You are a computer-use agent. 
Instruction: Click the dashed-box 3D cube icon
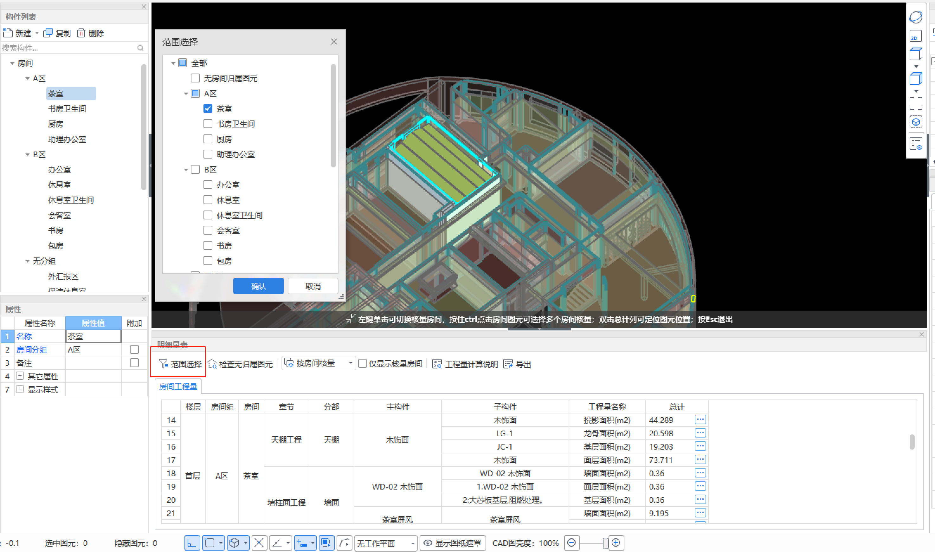pos(915,122)
